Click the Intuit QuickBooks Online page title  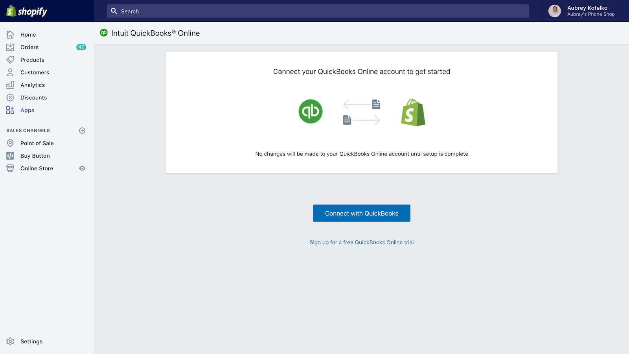[x=155, y=33]
